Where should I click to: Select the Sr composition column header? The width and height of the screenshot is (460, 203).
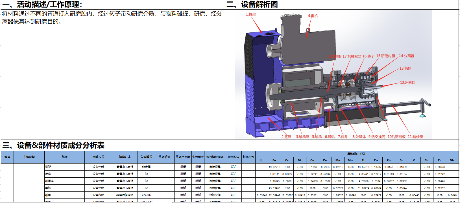click(x=401, y=160)
